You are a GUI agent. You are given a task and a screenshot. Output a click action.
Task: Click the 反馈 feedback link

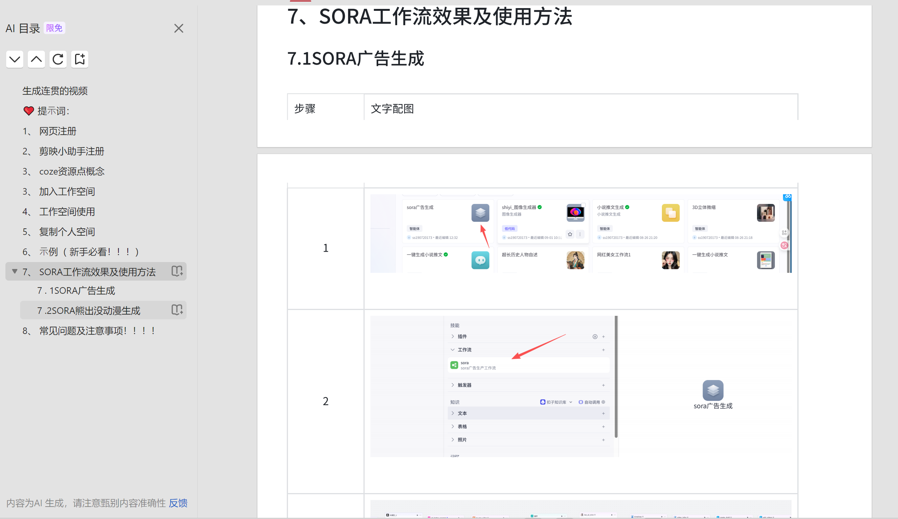pyautogui.click(x=178, y=503)
